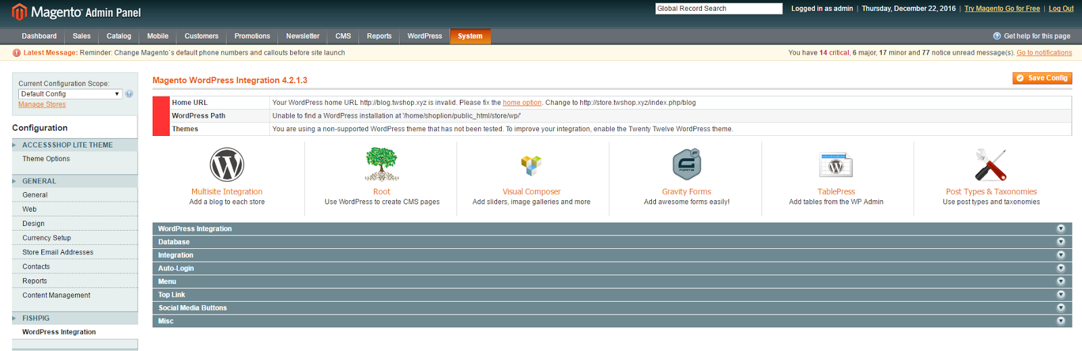Viewport: 1082px width, 351px height.
Task: Open the Dashboard menu
Action: coord(39,36)
